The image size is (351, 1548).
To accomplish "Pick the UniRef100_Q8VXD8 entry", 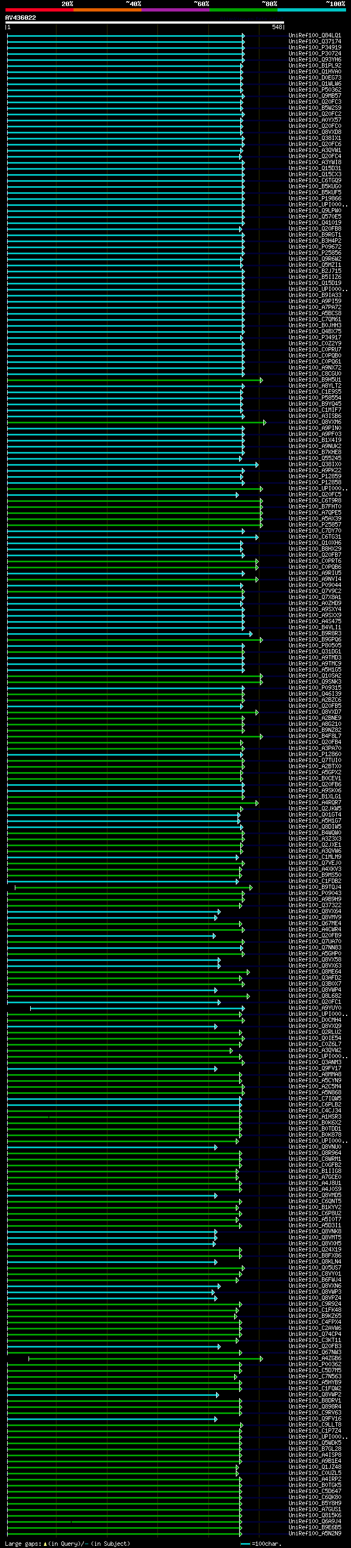I will click(x=315, y=132).
